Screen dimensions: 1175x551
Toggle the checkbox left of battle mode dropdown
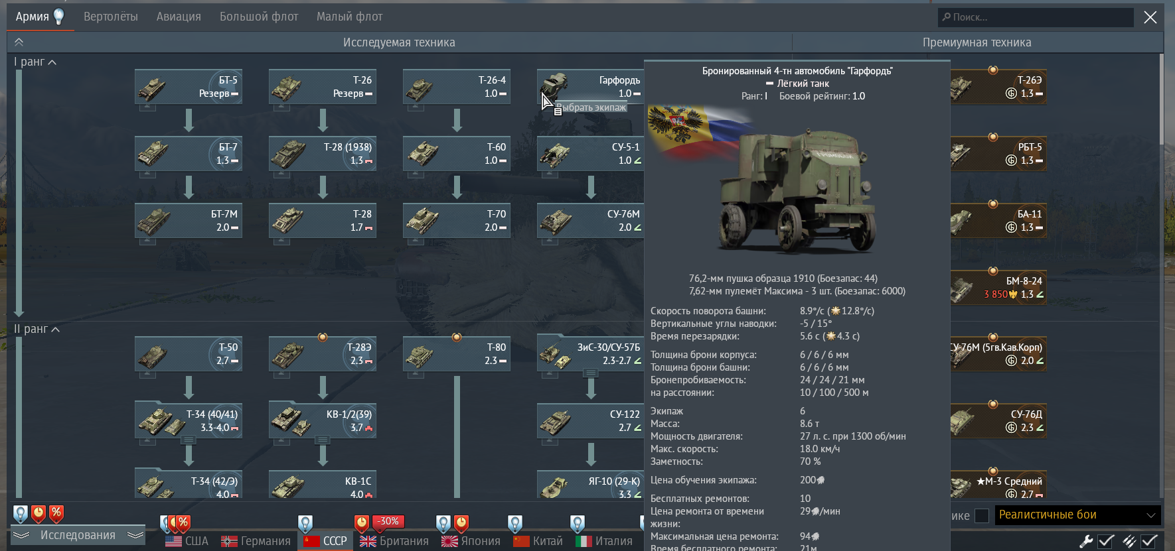pos(982,515)
